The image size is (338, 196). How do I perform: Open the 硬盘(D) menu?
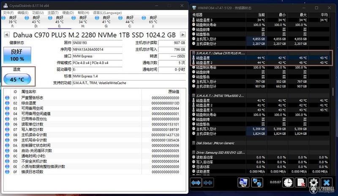(x=68, y=13)
